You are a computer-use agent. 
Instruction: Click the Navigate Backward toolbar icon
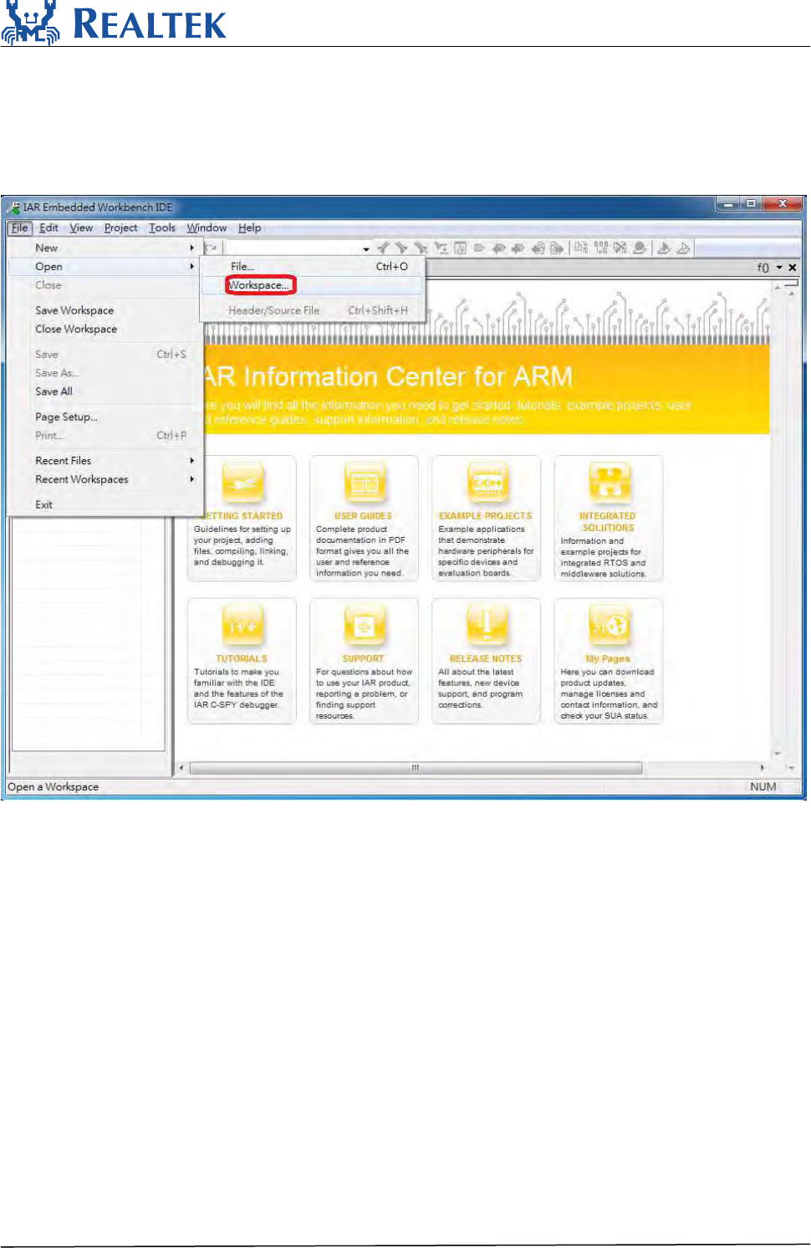537,248
